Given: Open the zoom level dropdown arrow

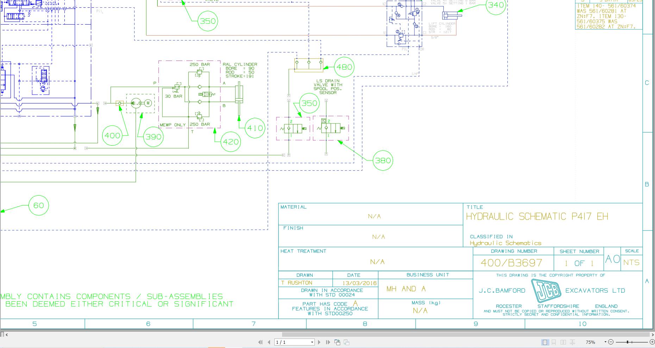Looking at the screenshot, I should [605, 342].
